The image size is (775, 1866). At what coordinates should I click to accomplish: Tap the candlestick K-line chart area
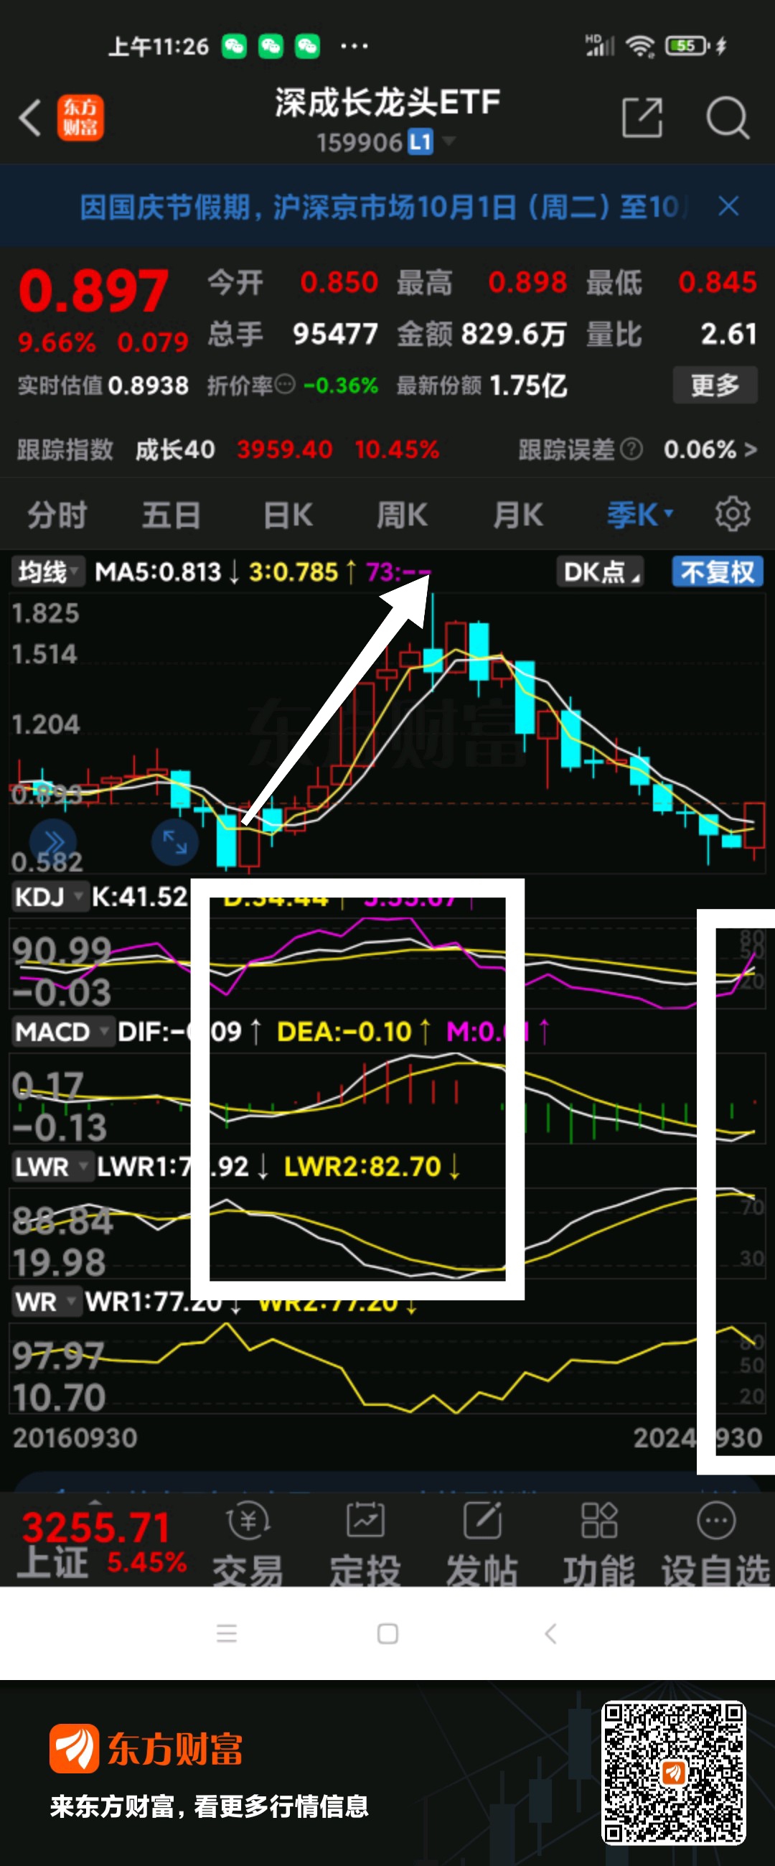pyautogui.click(x=387, y=732)
